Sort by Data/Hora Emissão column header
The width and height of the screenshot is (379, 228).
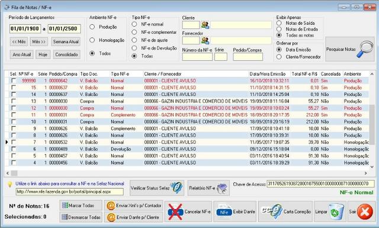click(269, 74)
